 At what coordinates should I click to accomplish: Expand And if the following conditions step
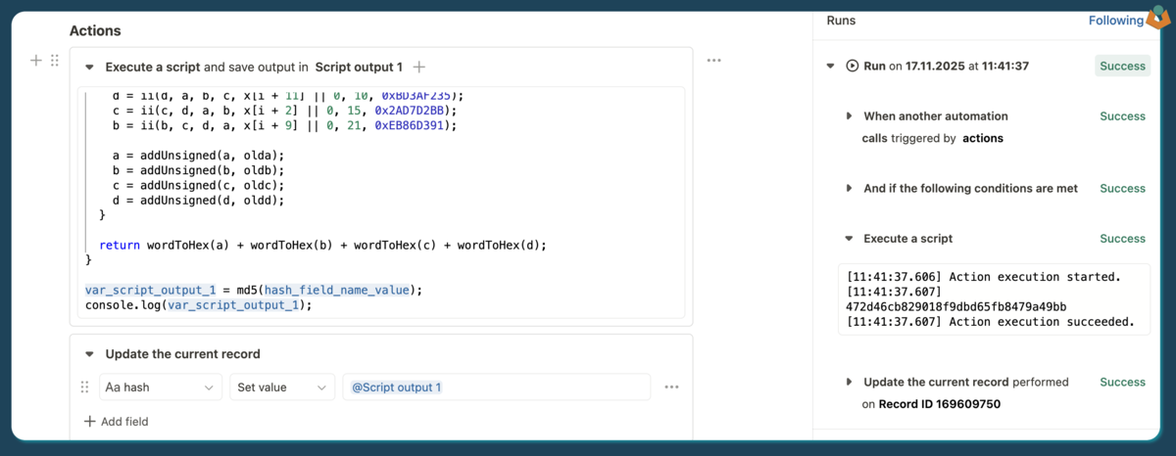850,189
